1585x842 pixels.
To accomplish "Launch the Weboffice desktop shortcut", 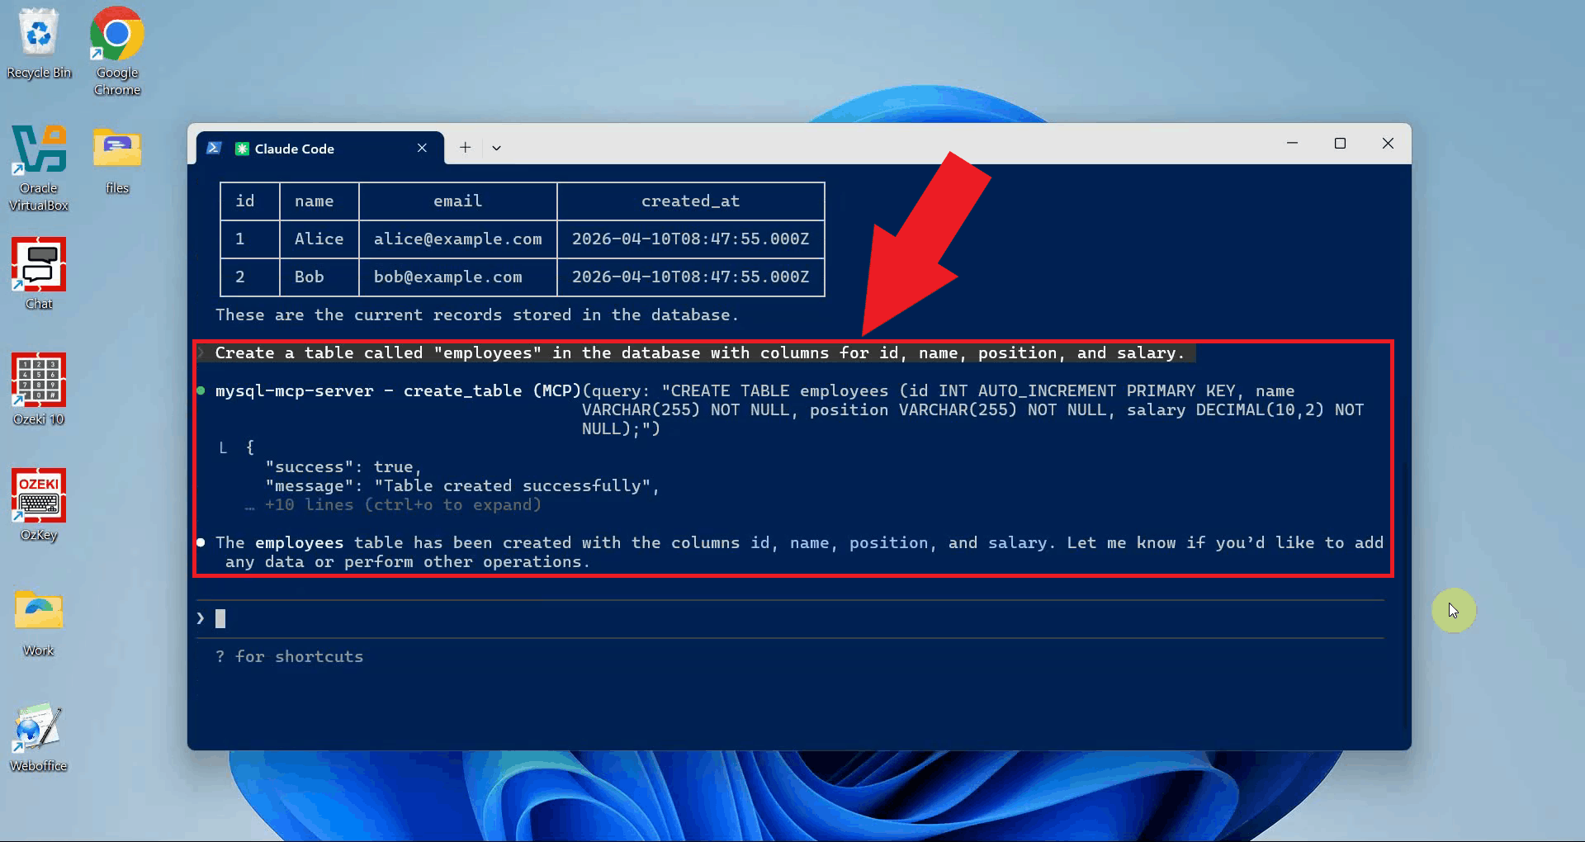I will tap(39, 737).
